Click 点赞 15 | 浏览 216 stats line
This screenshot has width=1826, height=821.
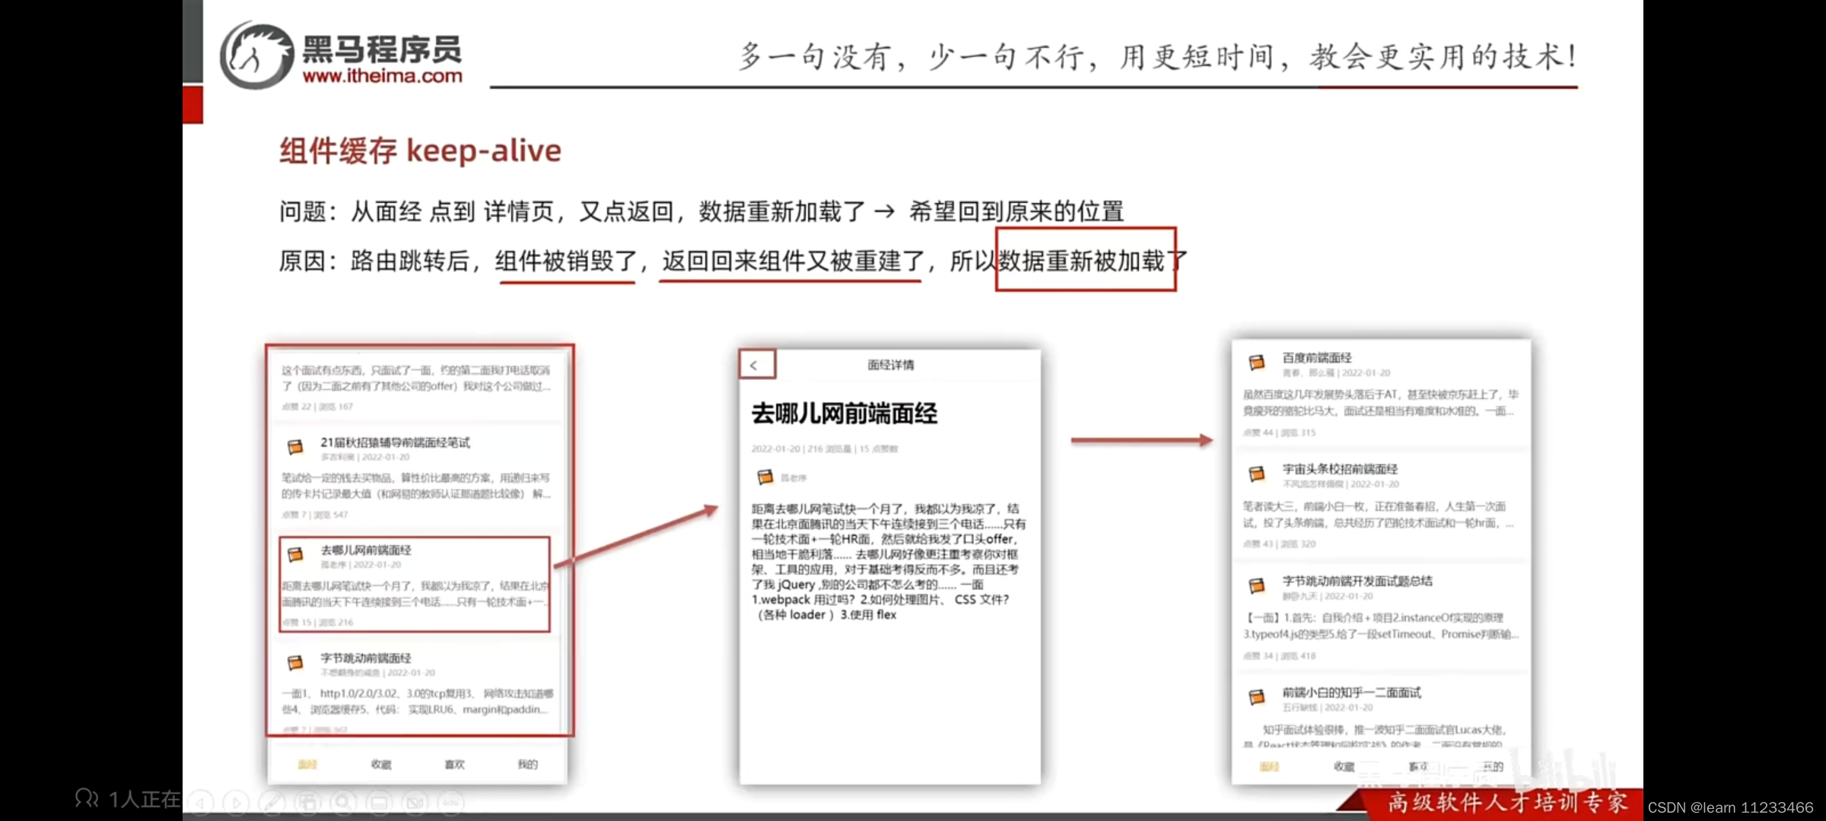(317, 622)
